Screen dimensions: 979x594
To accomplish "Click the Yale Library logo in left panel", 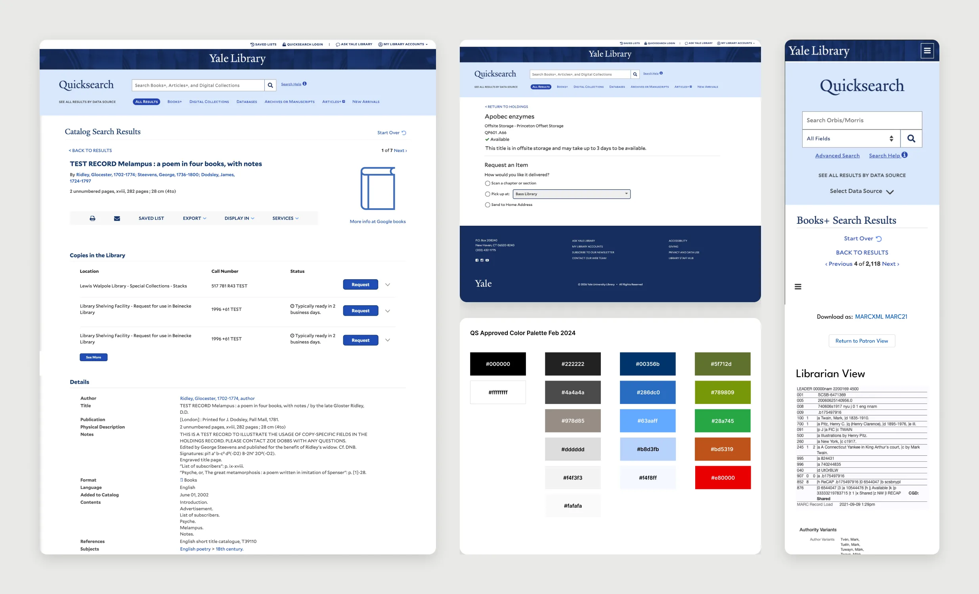I will tap(237, 59).
